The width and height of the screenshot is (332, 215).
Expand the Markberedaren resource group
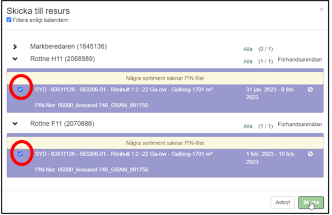[15, 47]
